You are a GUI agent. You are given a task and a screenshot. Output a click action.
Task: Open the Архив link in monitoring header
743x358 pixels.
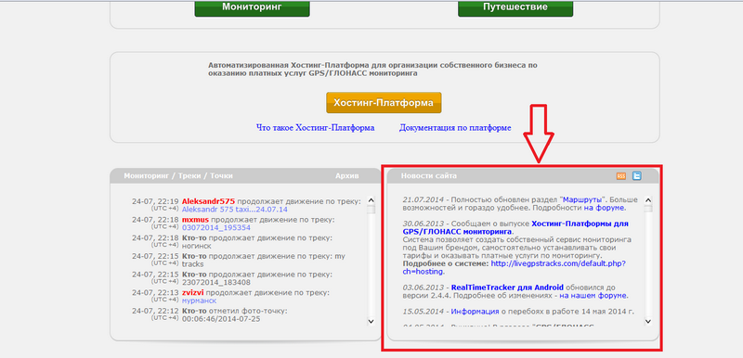click(347, 176)
